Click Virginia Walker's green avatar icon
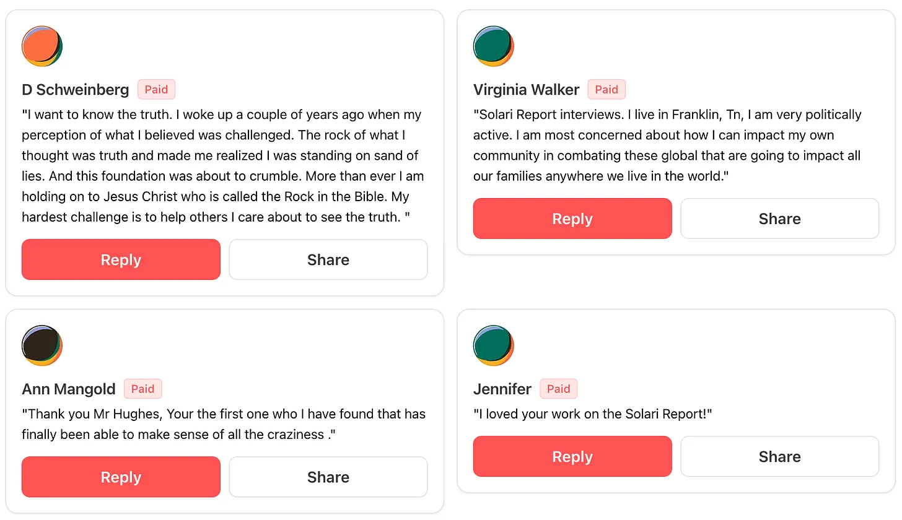Viewport: 902px width, 520px height. pos(493,46)
